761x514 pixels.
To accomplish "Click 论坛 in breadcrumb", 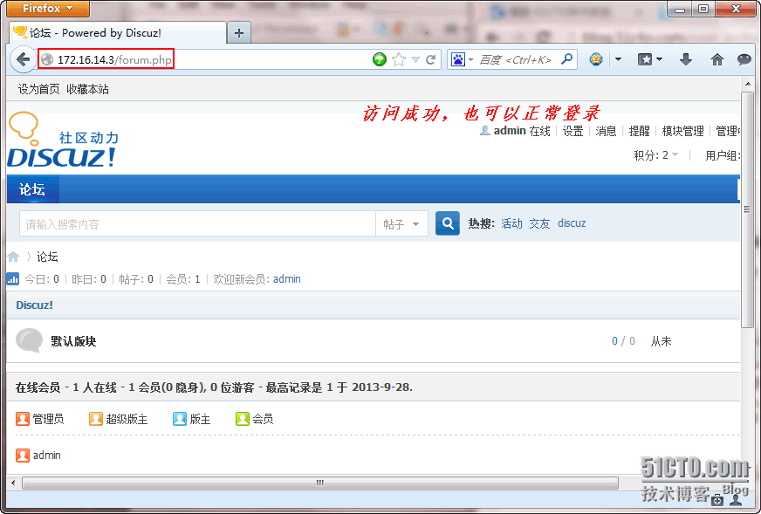I will click(47, 257).
